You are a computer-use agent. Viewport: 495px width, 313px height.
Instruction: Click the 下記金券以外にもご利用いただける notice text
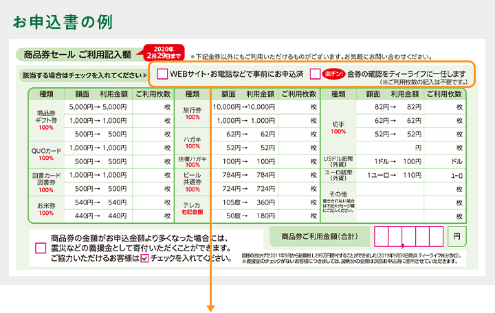[x=313, y=57]
